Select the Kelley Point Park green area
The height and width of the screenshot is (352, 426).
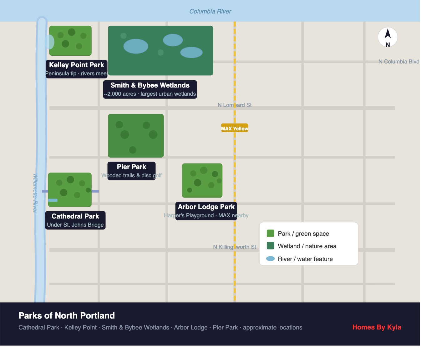tap(70, 41)
